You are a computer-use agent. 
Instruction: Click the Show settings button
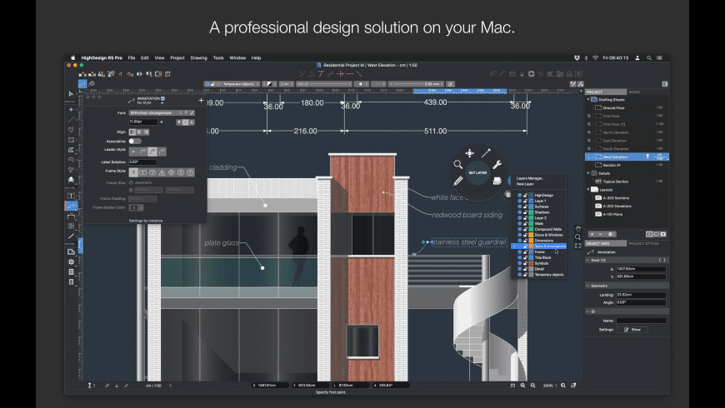633,330
